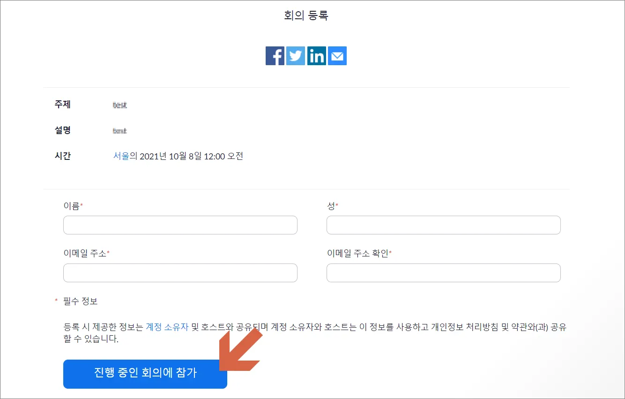This screenshot has width=625, height=399.
Task: Click the 성 field label
Action: click(331, 205)
